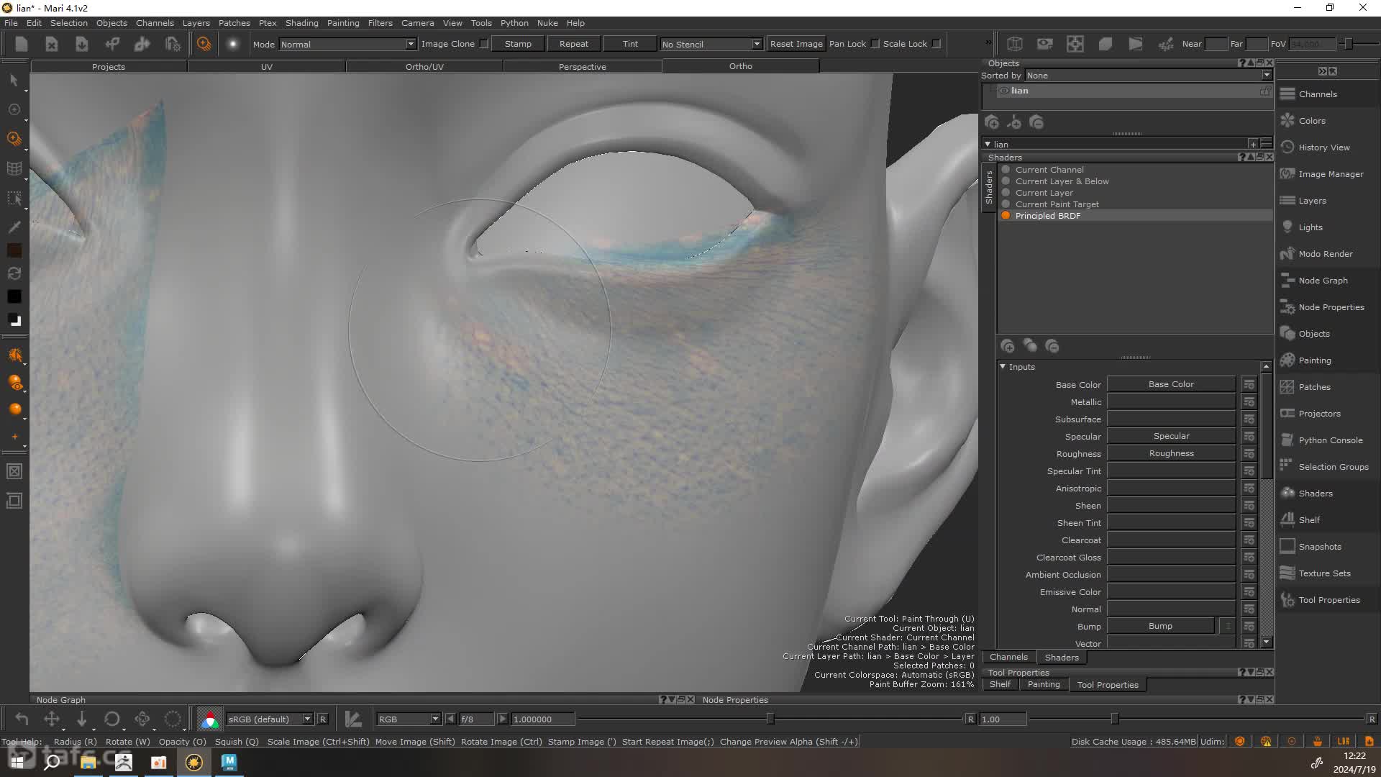1381x777 pixels.
Task: Click the Windows search icon
Action: [52, 762]
